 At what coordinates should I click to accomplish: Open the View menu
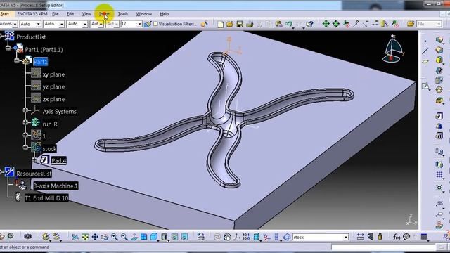(86, 14)
